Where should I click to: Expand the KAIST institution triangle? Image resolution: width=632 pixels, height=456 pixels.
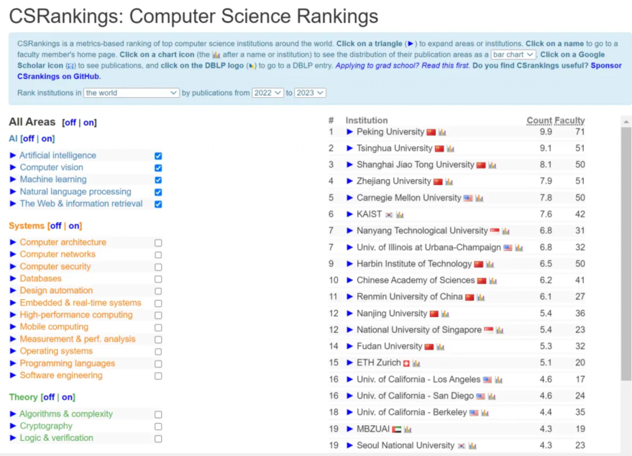(349, 214)
